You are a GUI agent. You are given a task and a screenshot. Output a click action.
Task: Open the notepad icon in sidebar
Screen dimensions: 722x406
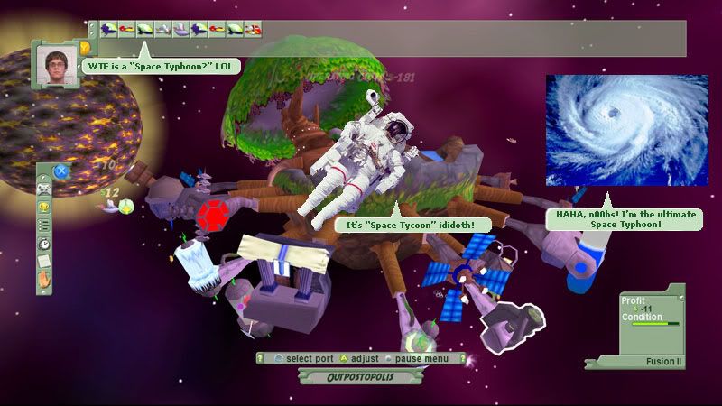tap(43, 261)
